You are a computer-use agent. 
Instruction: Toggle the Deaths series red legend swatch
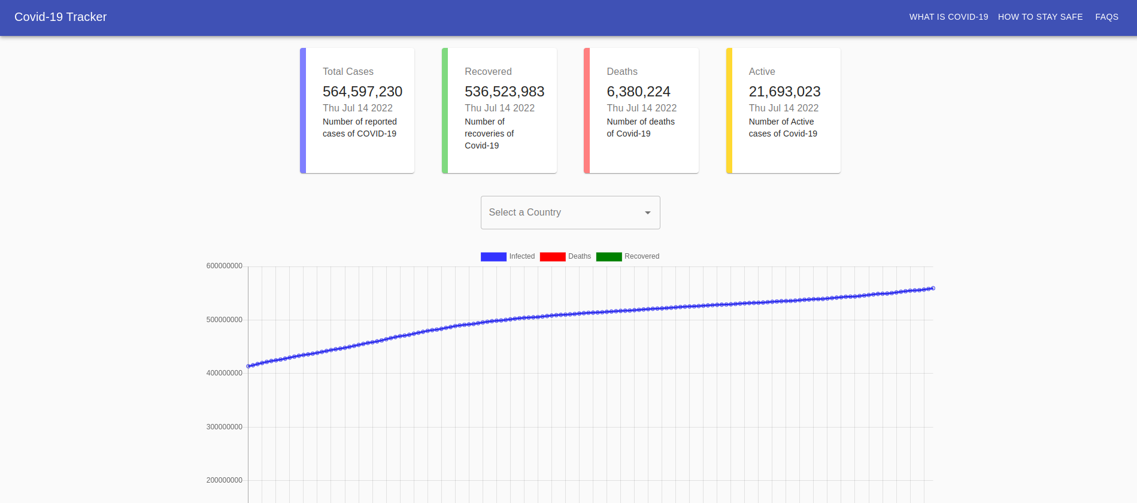552,257
